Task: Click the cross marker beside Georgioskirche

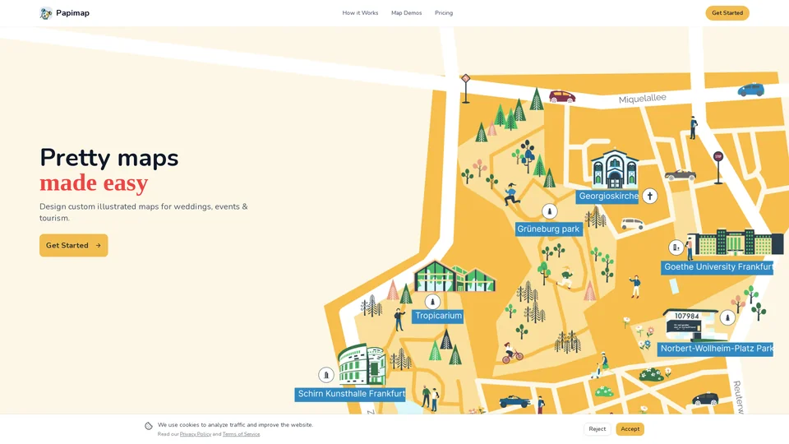Action: [x=649, y=196]
